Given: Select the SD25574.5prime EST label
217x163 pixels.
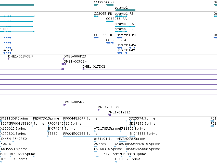Looking at the screenshot, I should (142, 118).
